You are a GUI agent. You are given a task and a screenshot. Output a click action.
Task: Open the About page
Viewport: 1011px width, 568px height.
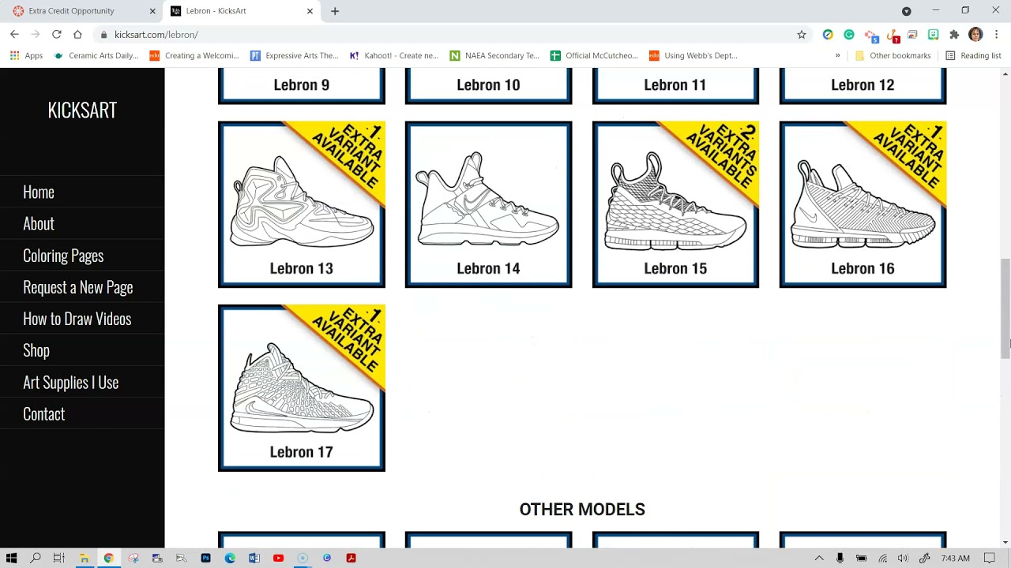39,223
